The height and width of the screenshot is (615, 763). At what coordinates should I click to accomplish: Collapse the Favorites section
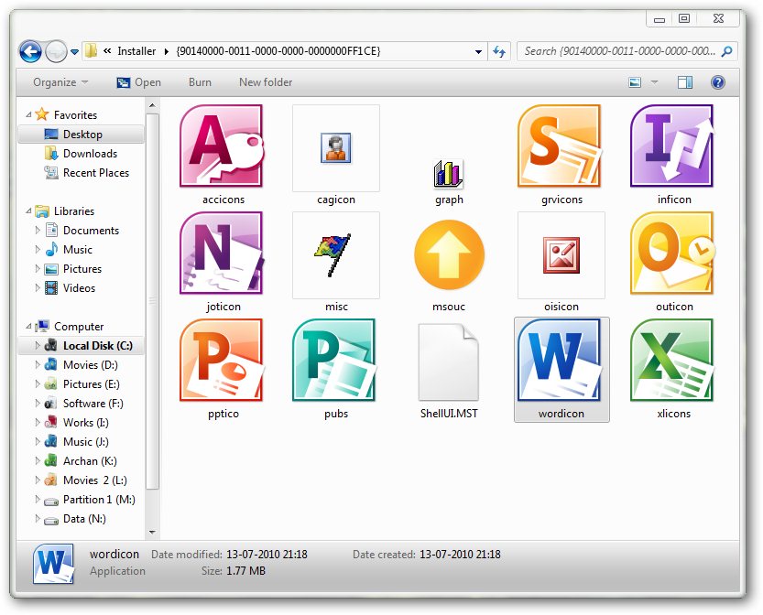click(28, 114)
